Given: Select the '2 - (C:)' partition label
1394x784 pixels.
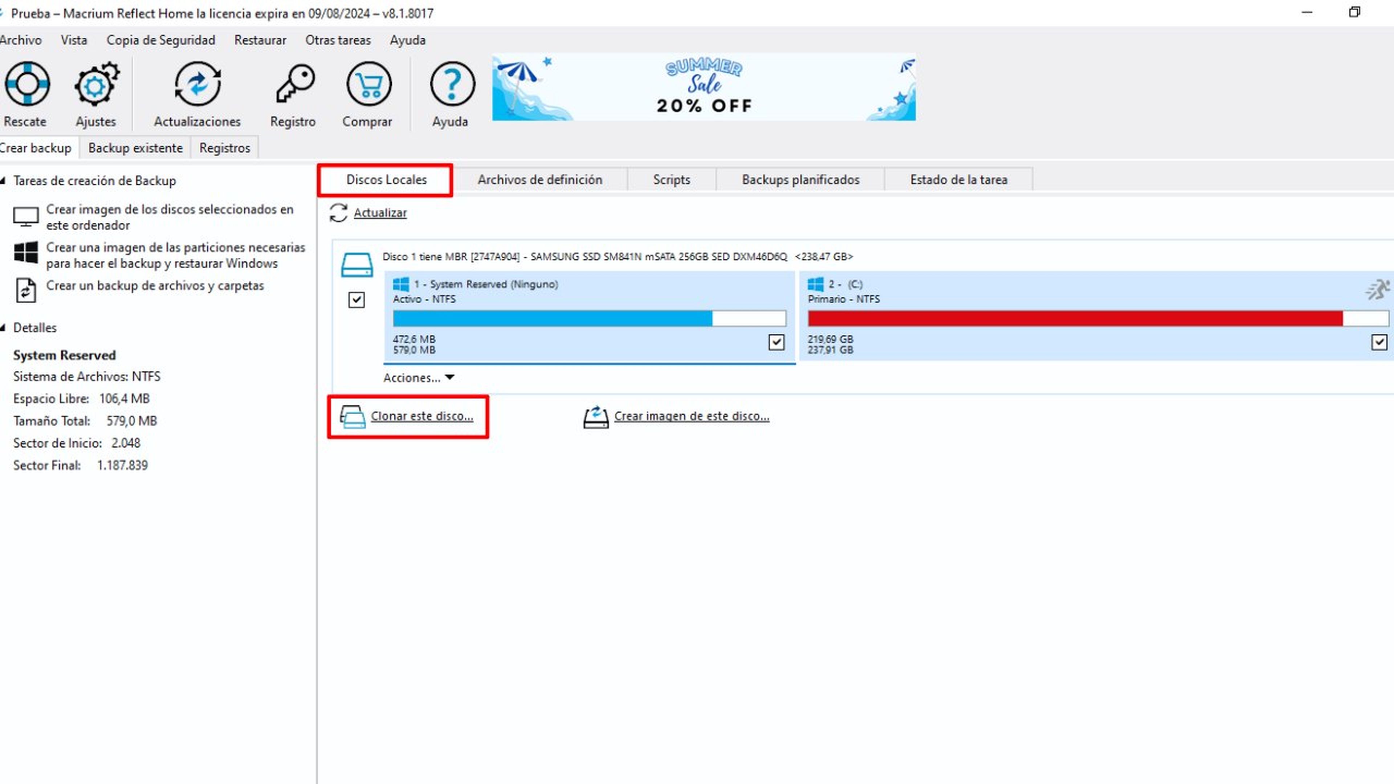Looking at the screenshot, I should click(x=845, y=284).
